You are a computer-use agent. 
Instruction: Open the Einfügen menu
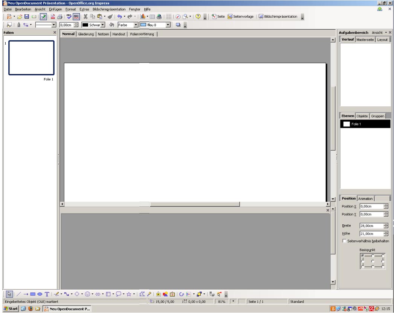(x=55, y=9)
